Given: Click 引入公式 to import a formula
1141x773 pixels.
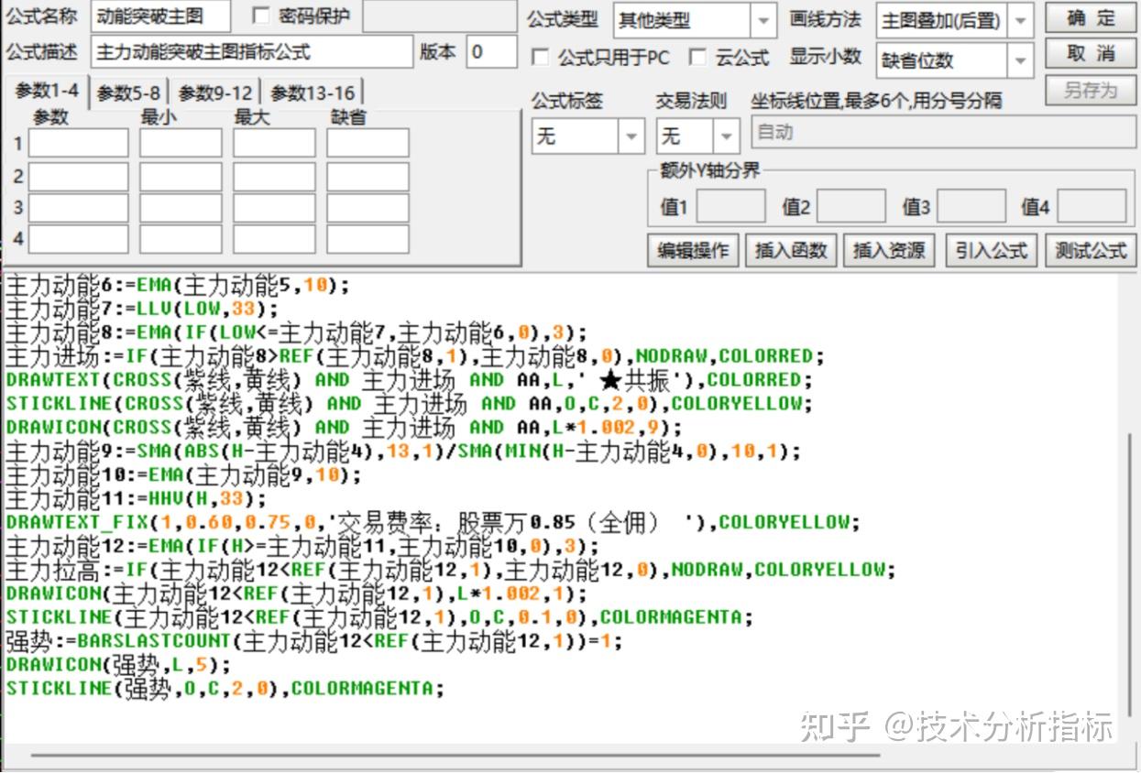Looking at the screenshot, I should point(991,250).
